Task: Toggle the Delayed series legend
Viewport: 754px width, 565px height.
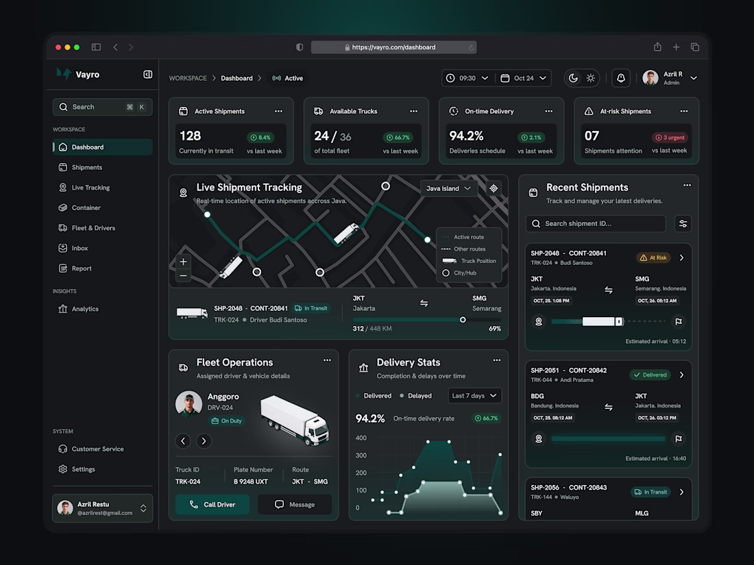Action: (x=416, y=396)
